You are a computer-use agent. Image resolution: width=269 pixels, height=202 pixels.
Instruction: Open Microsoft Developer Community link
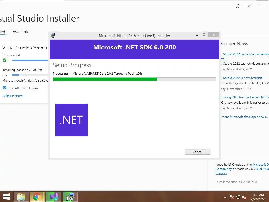tap(242, 166)
